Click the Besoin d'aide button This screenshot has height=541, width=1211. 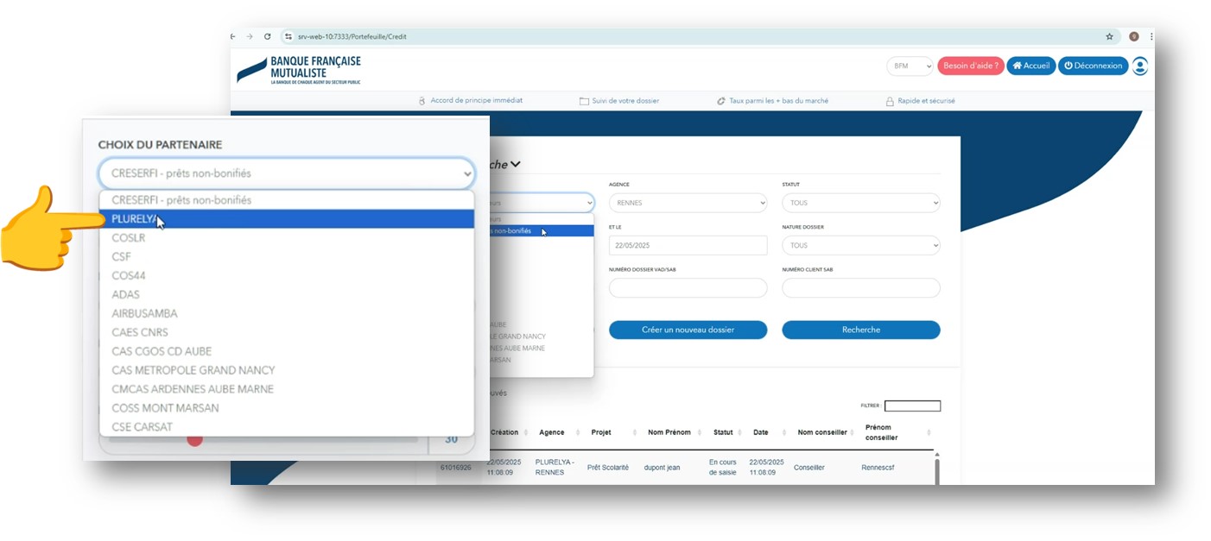tap(970, 66)
